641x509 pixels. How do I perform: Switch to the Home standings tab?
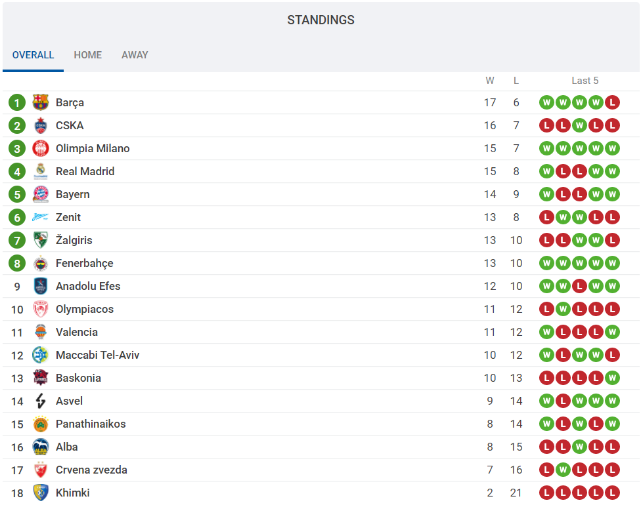click(x=88, y=55)
